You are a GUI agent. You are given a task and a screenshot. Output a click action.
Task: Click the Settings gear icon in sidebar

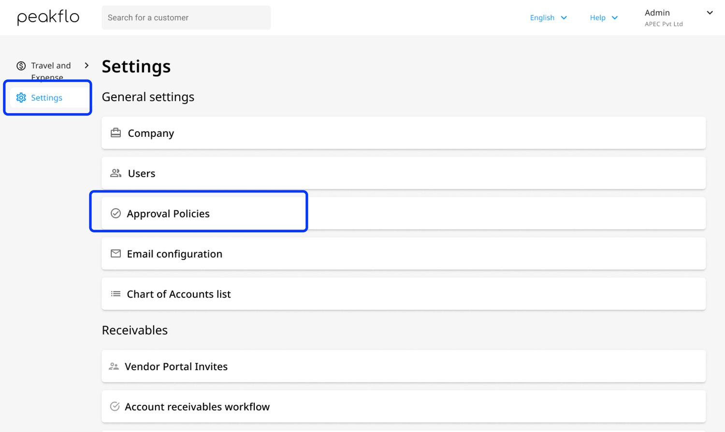(x=21, y=98)
